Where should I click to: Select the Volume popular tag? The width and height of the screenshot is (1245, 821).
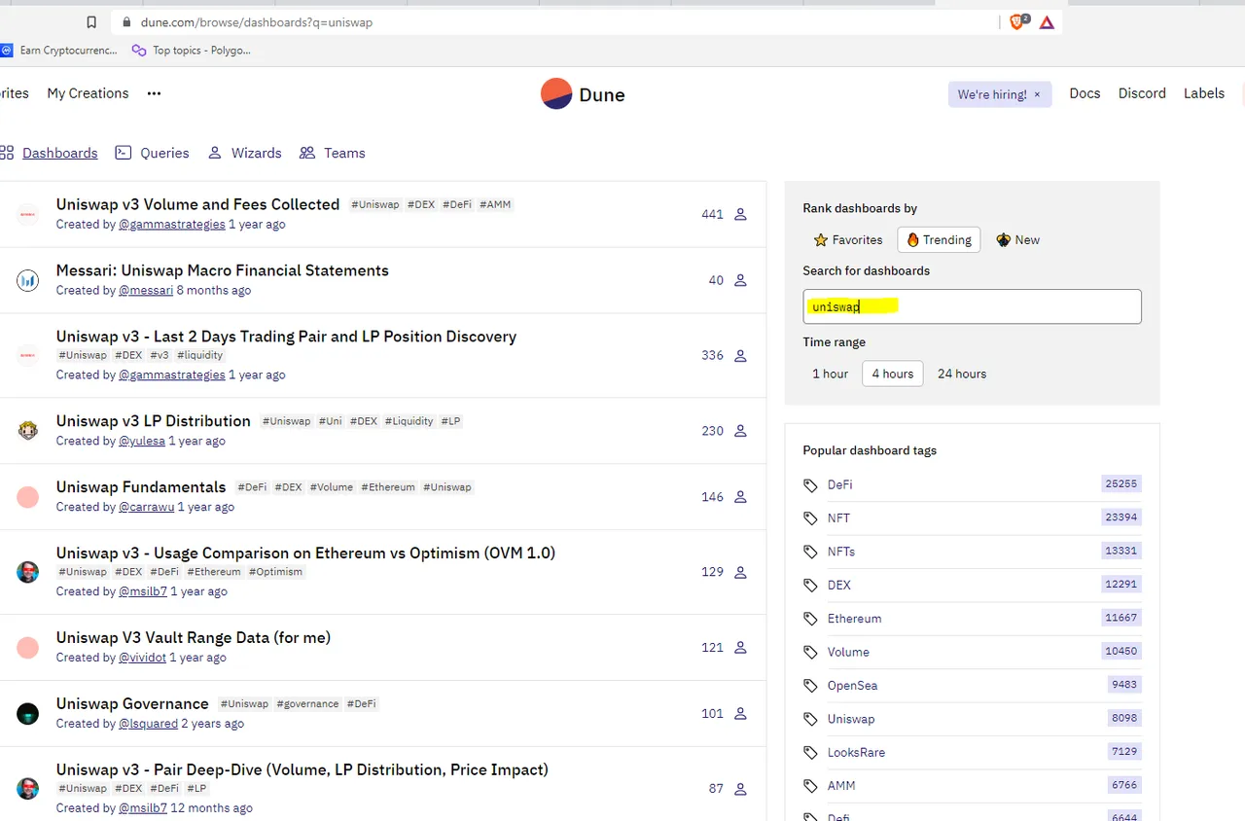tap(848, 653)
